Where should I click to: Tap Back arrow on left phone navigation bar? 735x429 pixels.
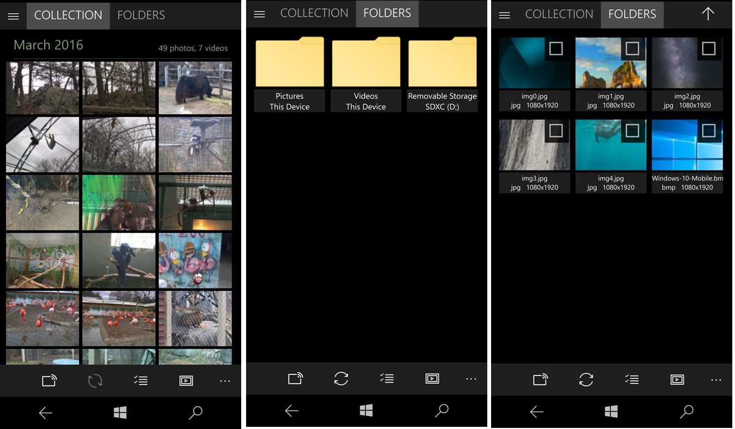coord(46,413)
